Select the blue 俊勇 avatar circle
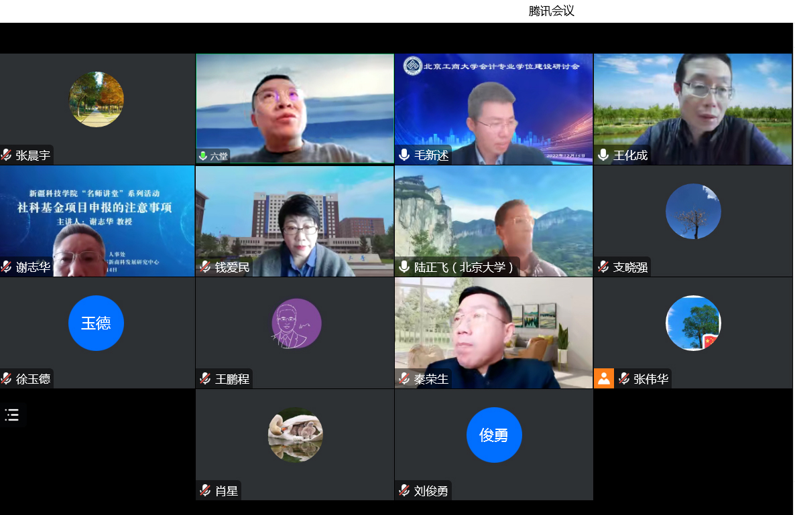Image resolution: width=795 pixels, height=515 pixels. click(x=494, y=435)
